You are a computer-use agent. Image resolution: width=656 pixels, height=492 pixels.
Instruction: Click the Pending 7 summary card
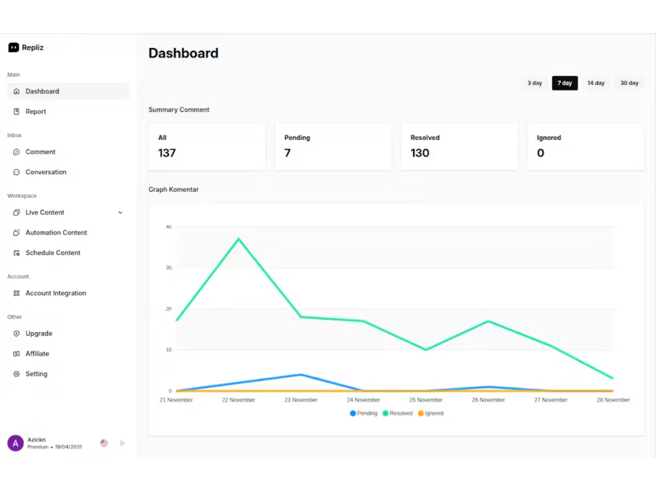[x=333, y=147]
